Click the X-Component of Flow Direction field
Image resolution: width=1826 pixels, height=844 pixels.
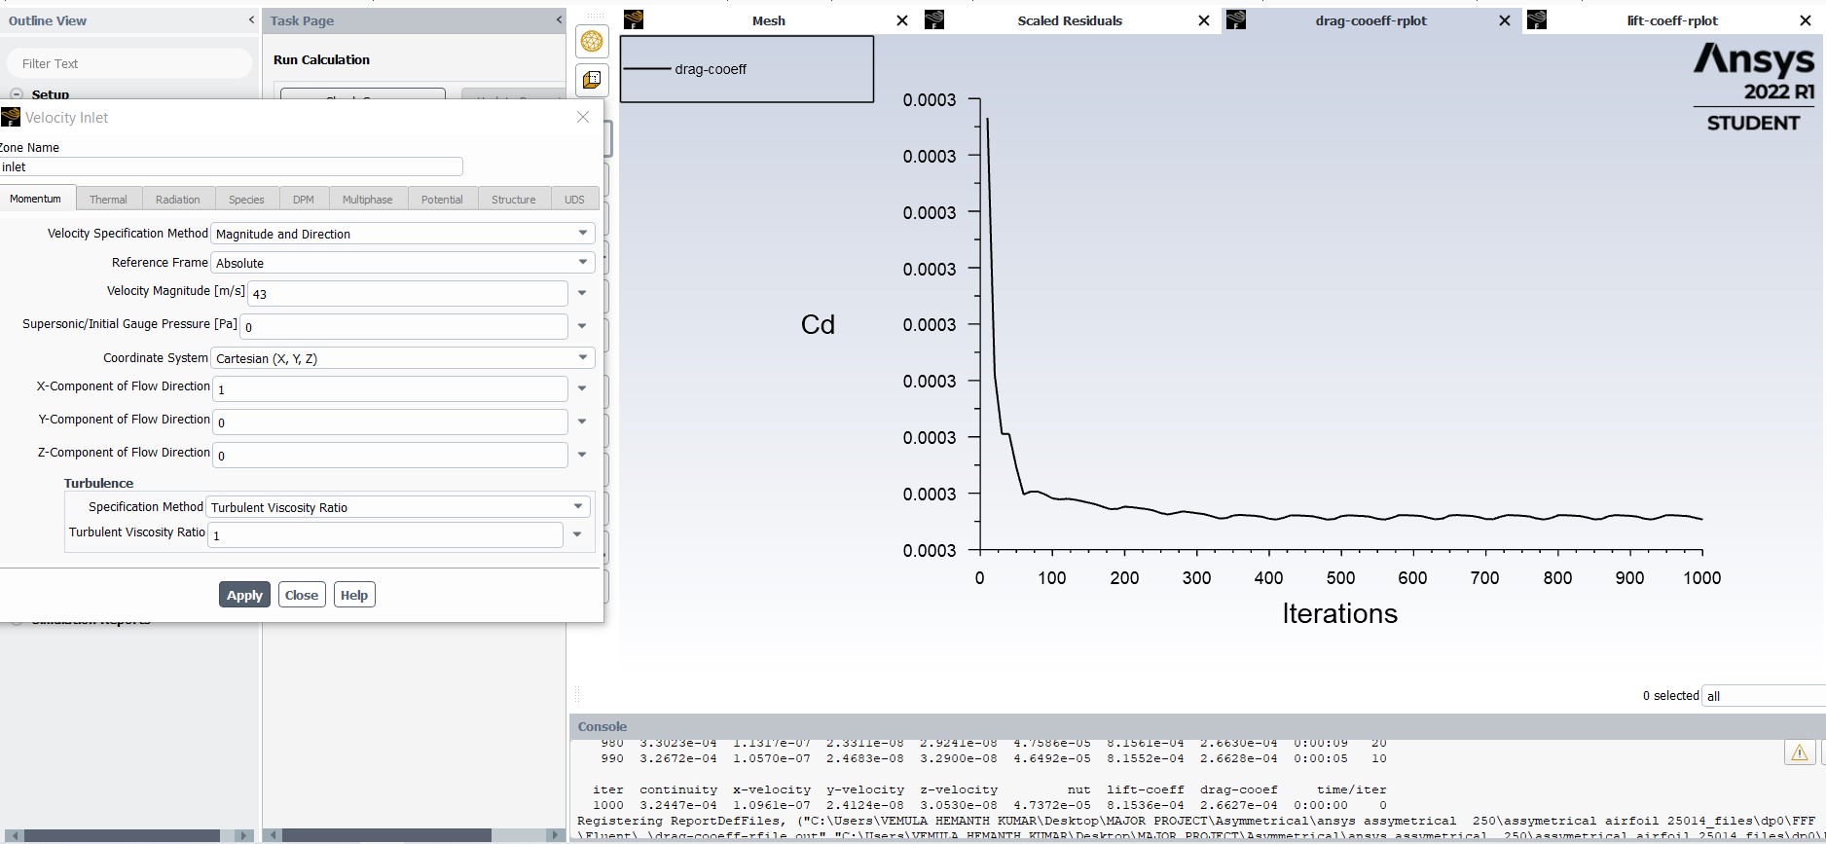[390, 388]
